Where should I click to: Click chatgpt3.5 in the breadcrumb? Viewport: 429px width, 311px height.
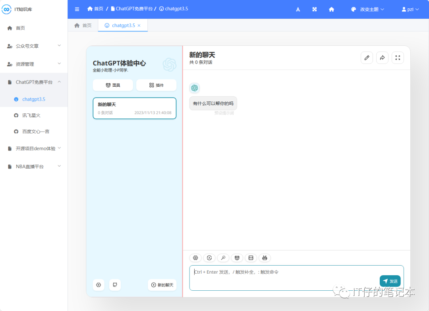click(174, 9)
